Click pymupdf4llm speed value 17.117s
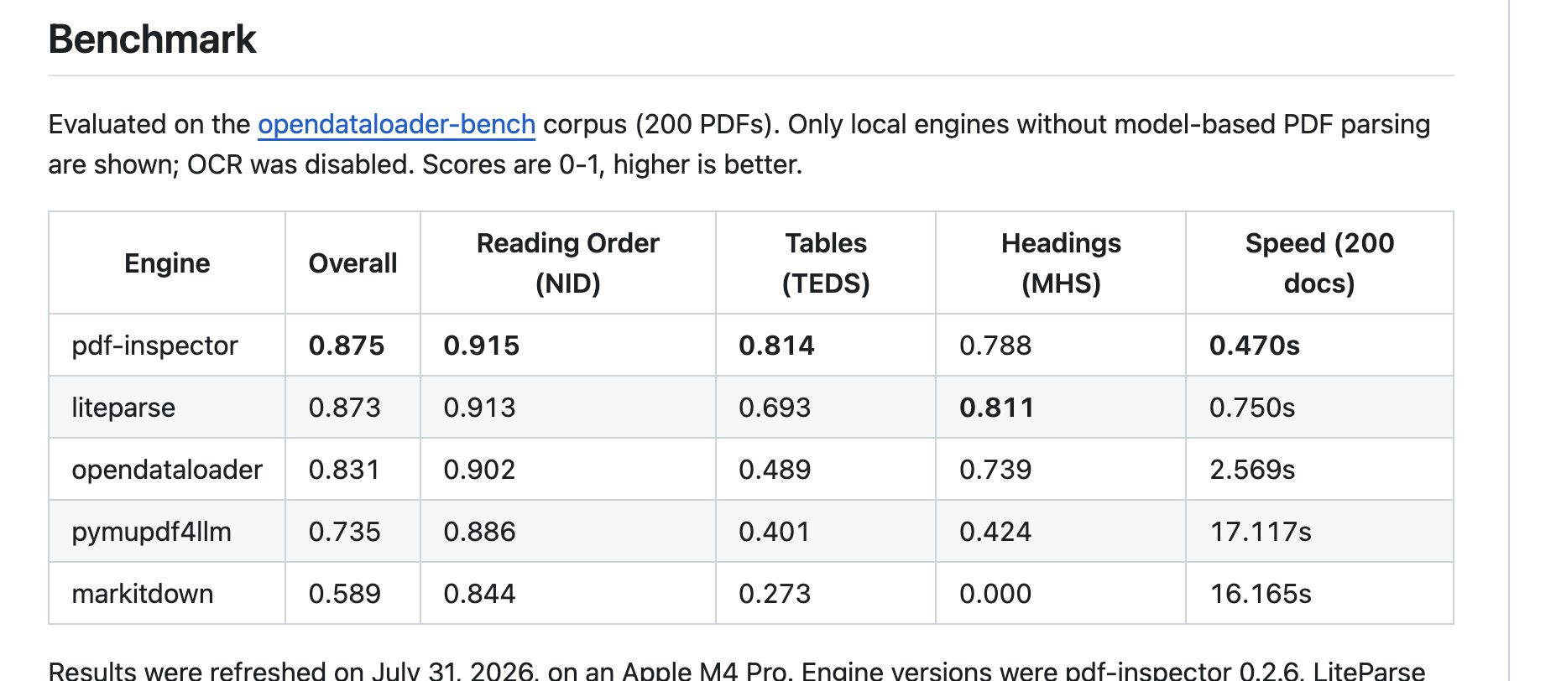The height and width of the screenshot is (681, 1556). pyautogui.click(x=1261, y=532)
